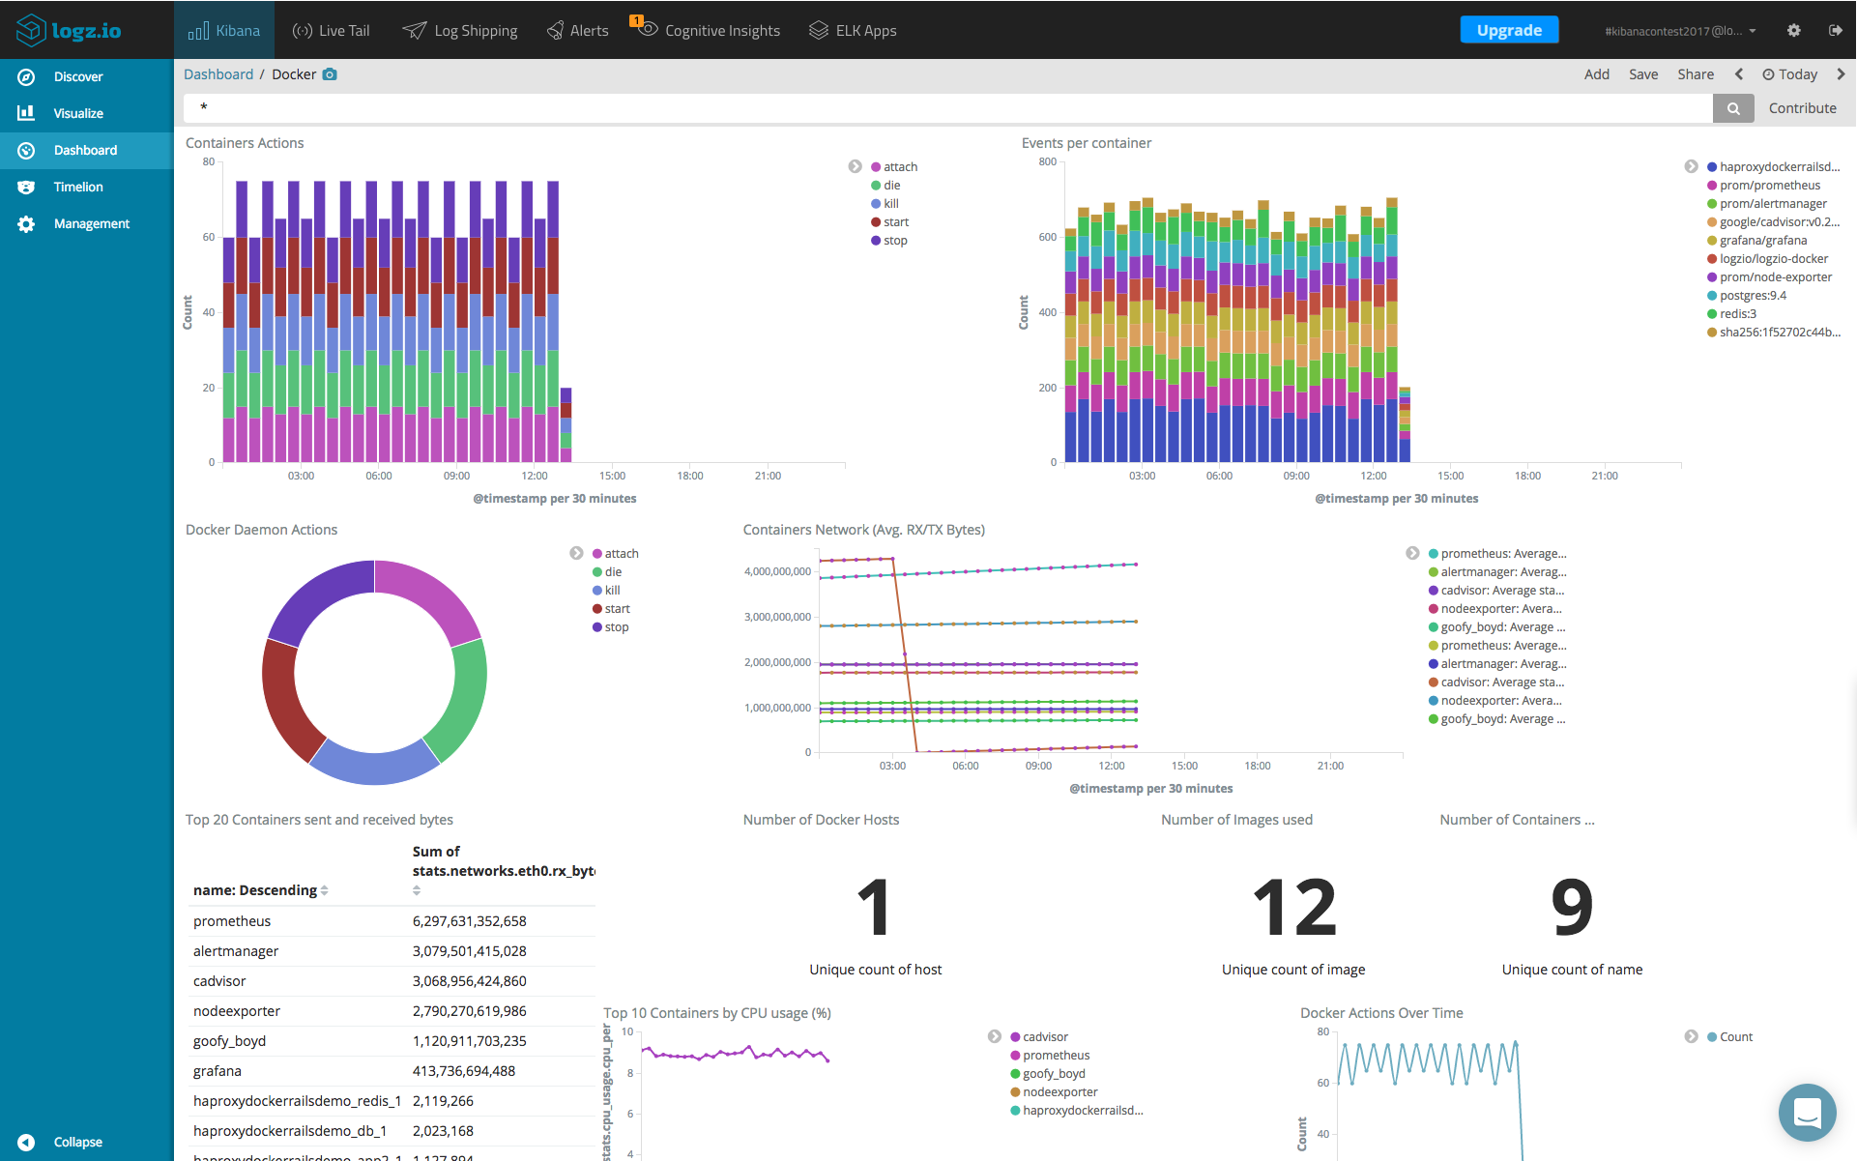Collapse the sidebar
1857x1161 pixels.
60,1142
